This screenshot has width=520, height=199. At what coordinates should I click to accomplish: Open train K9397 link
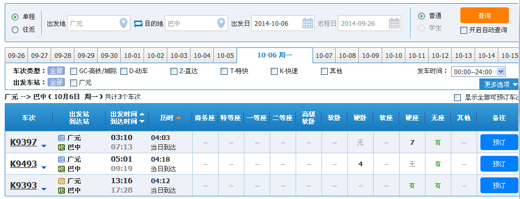click(24, 142)
